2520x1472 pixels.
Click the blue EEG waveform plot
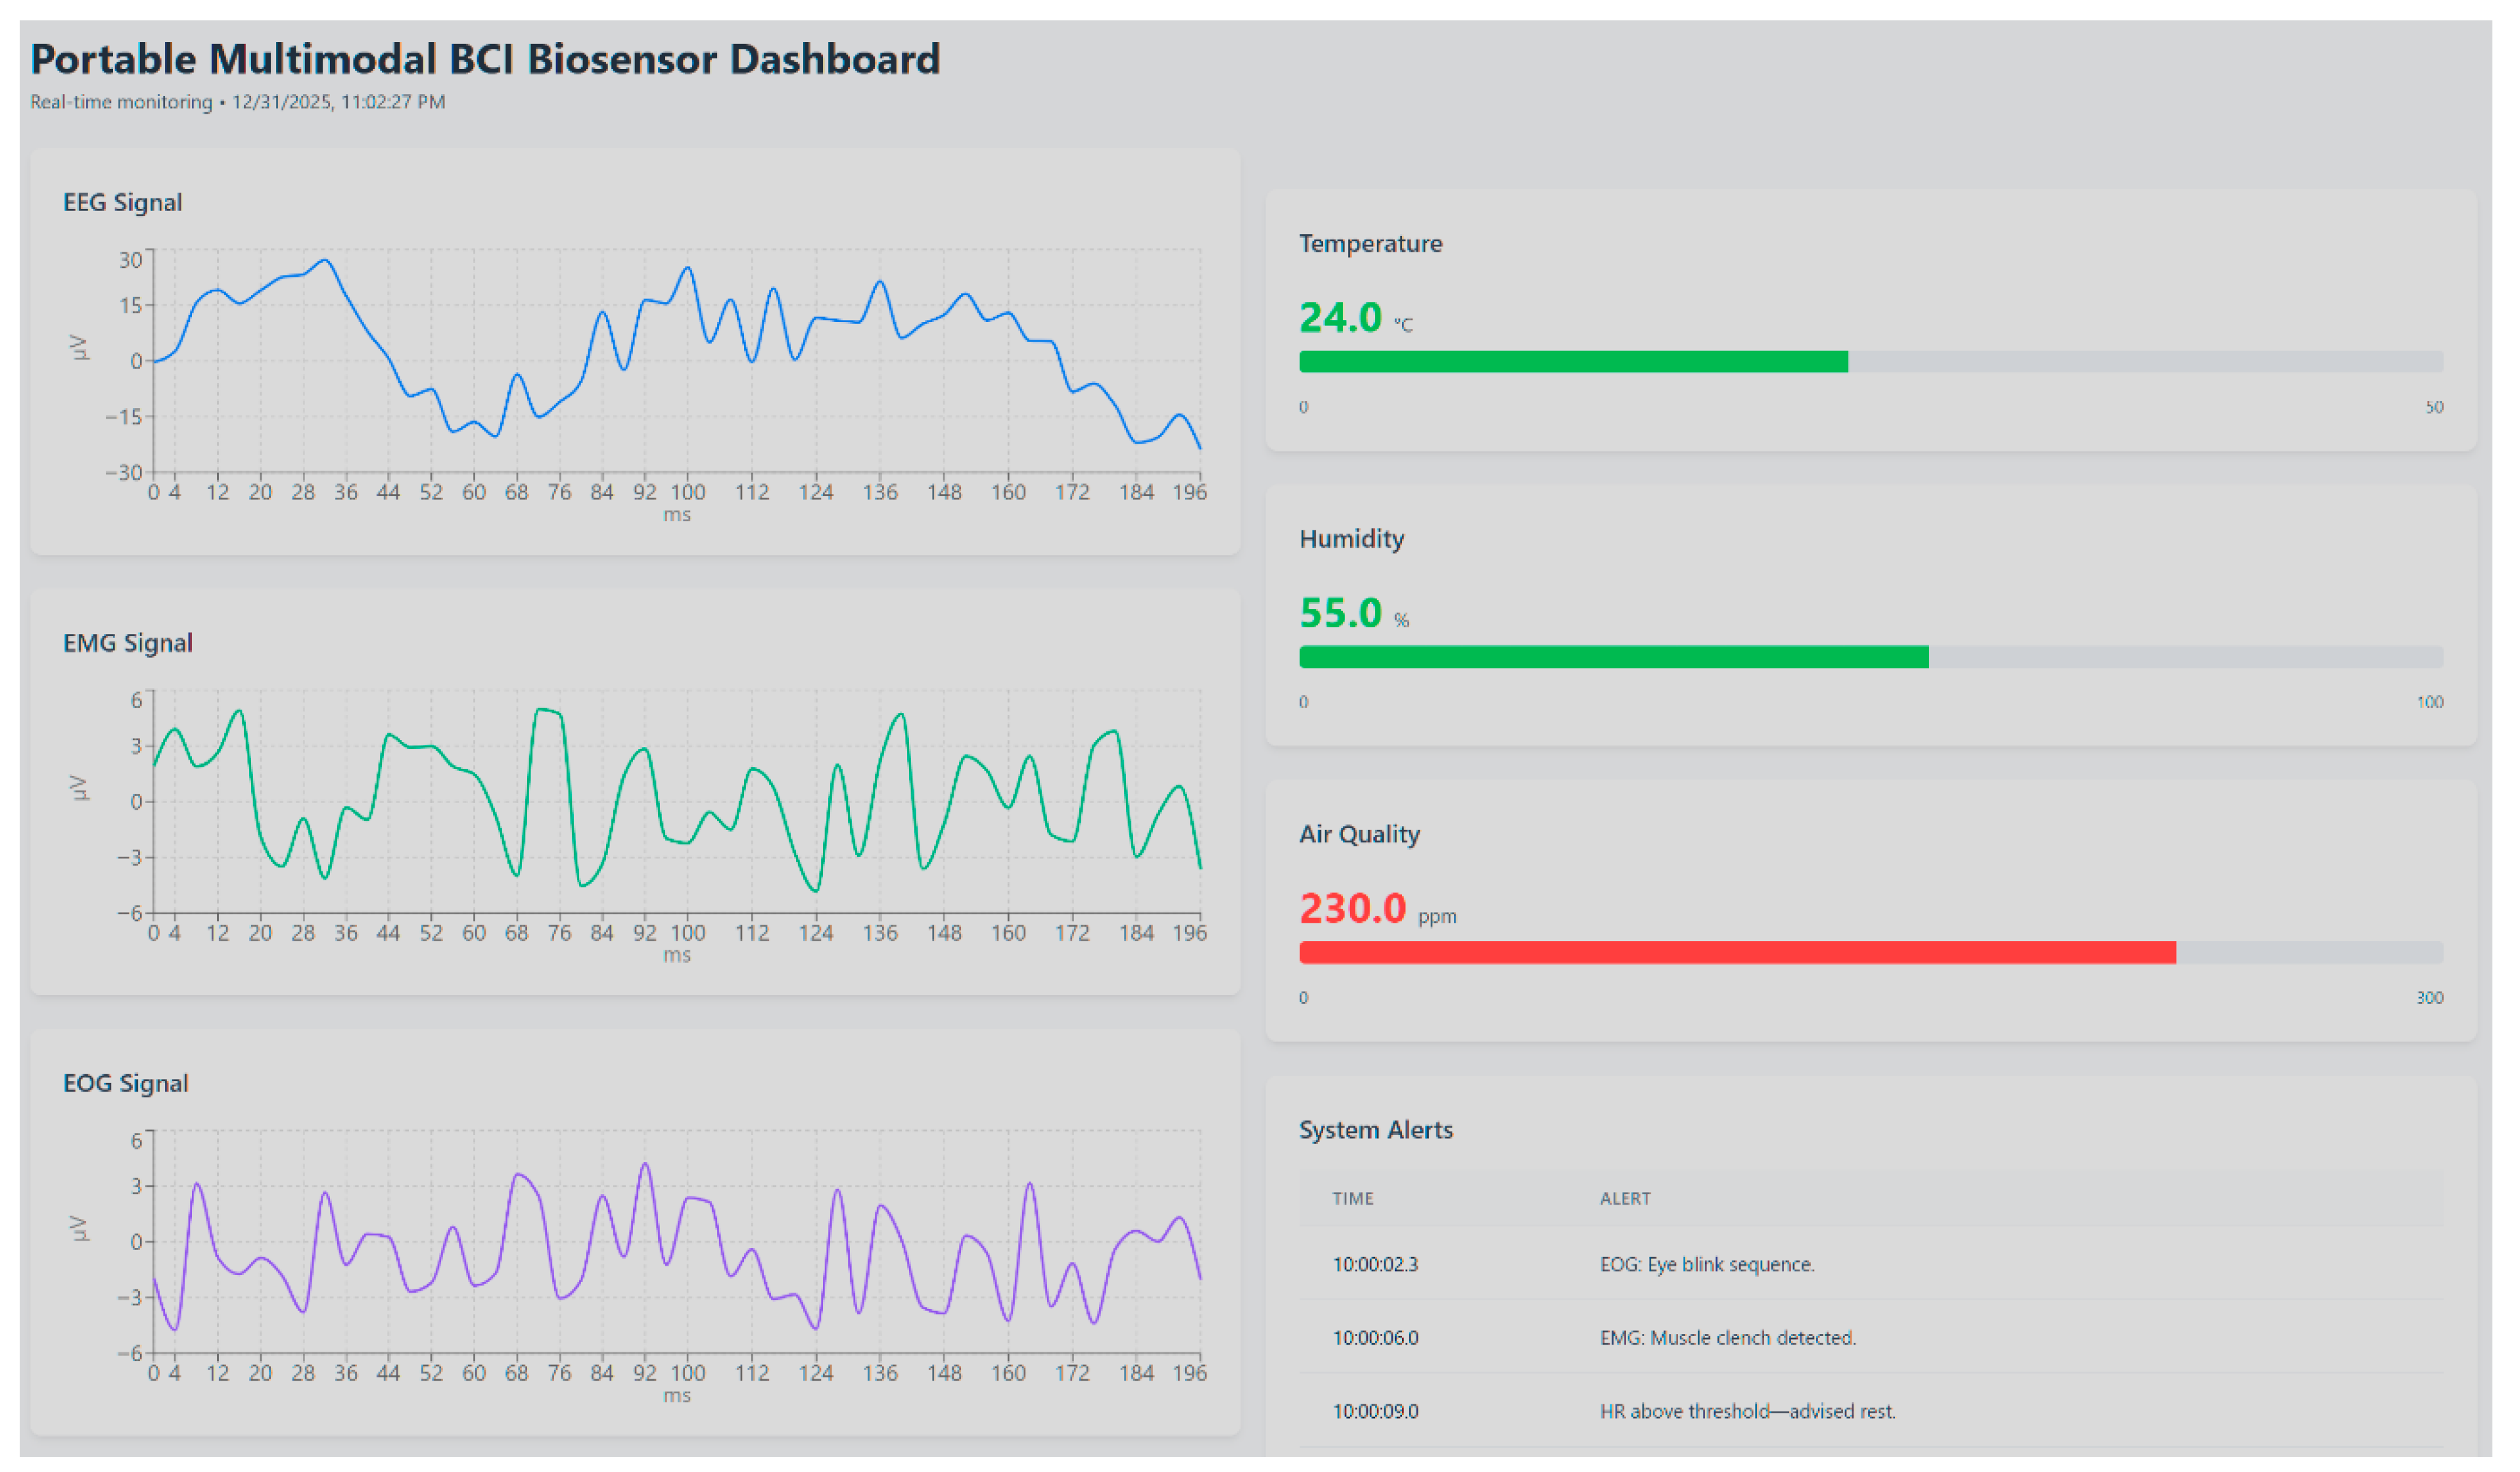pos(676,360)
